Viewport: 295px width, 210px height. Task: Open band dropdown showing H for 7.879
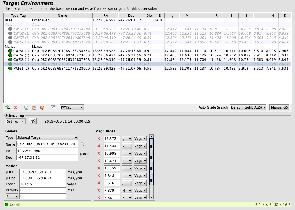point(127,191)
